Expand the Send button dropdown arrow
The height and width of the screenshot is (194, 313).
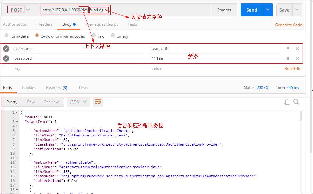[268, 10]
